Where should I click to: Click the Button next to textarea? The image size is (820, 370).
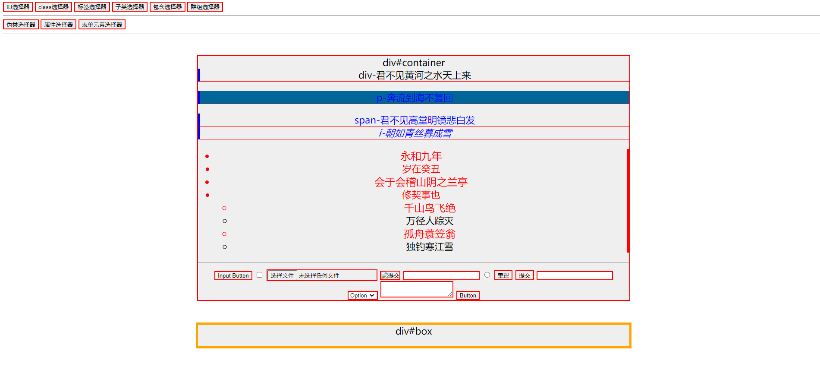(x=468, y=295)
